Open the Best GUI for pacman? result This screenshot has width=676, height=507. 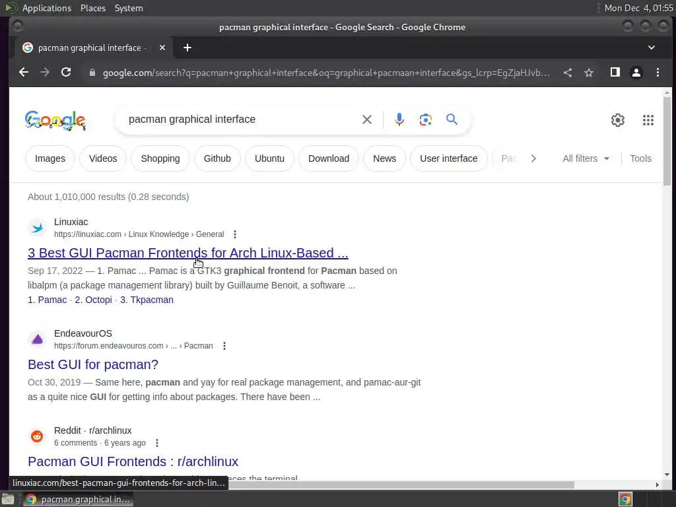pos(93,364)
